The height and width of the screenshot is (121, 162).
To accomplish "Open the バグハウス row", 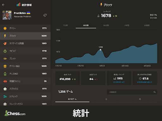I will (25, 89).
